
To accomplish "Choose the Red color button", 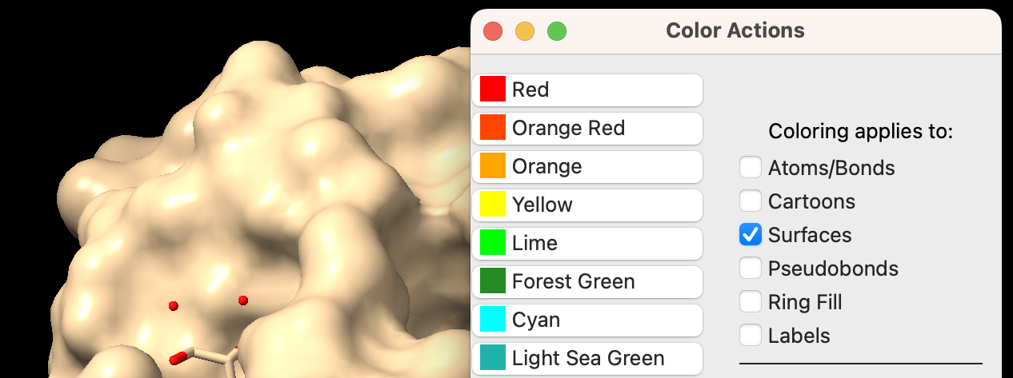I will pos(587,90).
